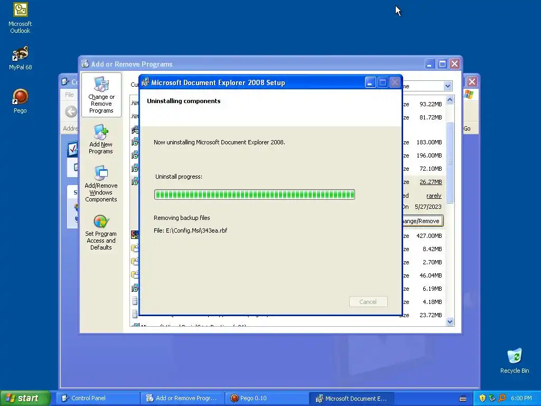Switch to Control Panel taskbar button
541x406 pixels.
click(98, 398)
